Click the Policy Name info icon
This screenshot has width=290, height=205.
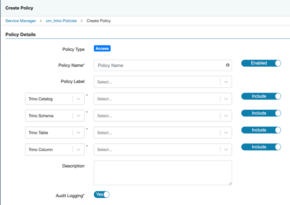228,65
